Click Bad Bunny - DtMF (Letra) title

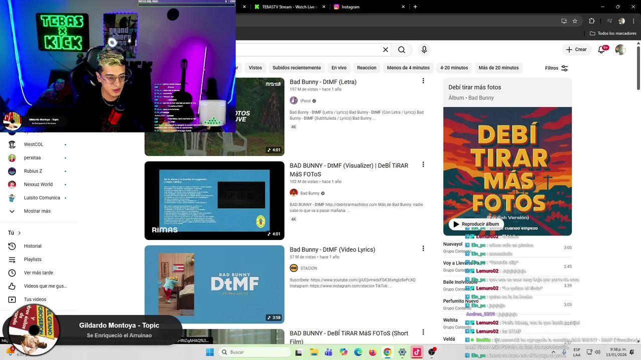(x=323, y=82)
